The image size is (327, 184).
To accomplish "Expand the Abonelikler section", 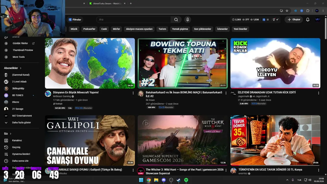I will [x=13, y=68].
